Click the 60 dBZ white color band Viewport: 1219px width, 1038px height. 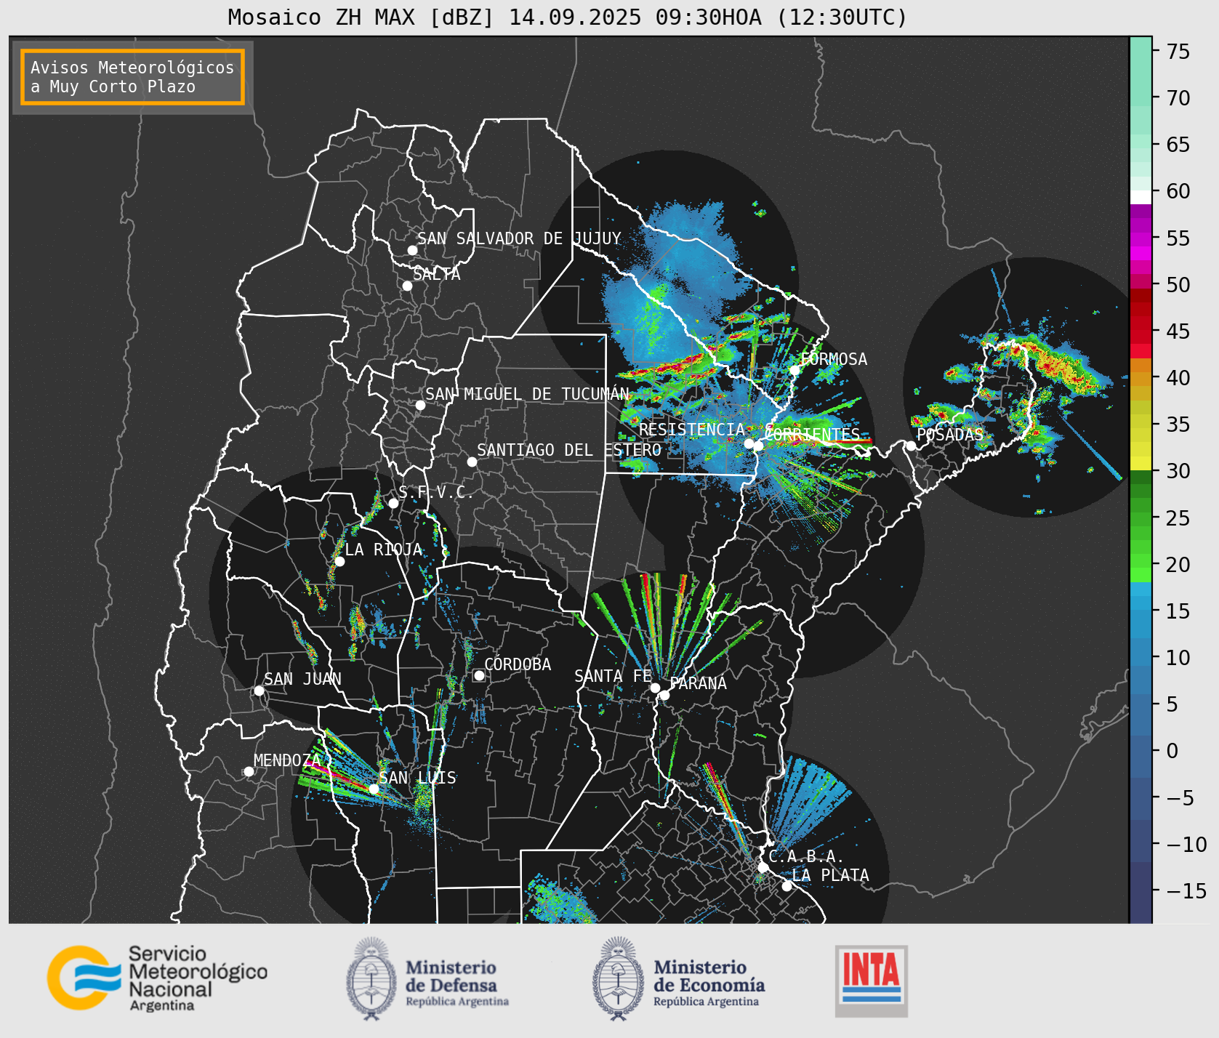point(1140,197)
